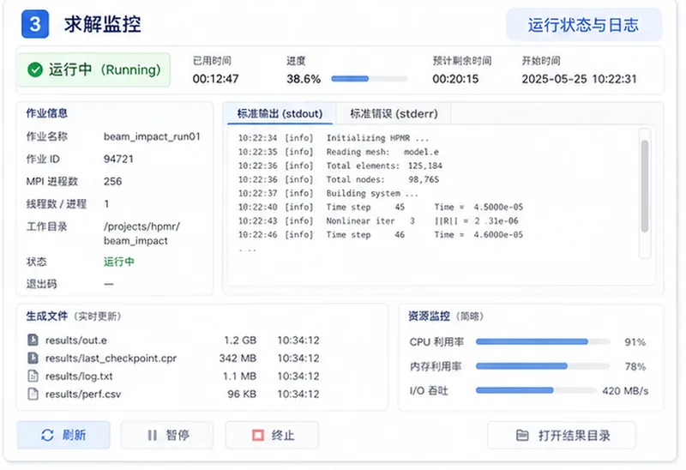Click the 生成文件 panel heading

coord(47,316)
